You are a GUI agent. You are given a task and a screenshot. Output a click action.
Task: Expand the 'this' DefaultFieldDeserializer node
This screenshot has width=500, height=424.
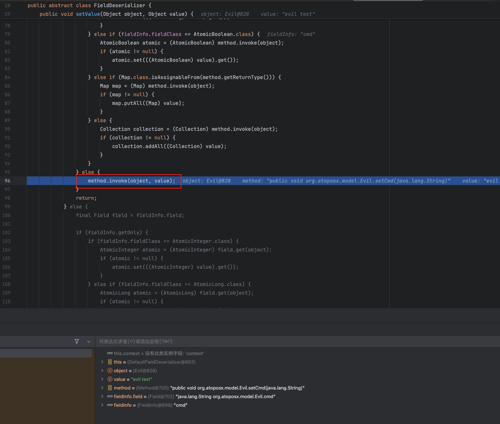[102, 362]
